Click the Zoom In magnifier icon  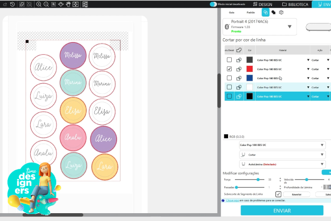coord(39,4)
